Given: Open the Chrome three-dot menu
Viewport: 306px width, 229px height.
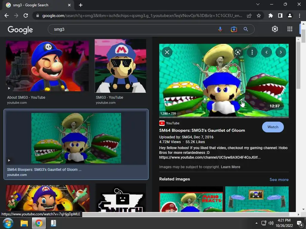Looking at the screenshot, I should [299, 16].
